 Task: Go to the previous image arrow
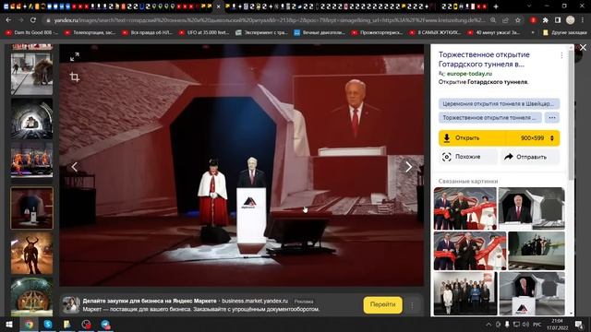click(75, 167)
